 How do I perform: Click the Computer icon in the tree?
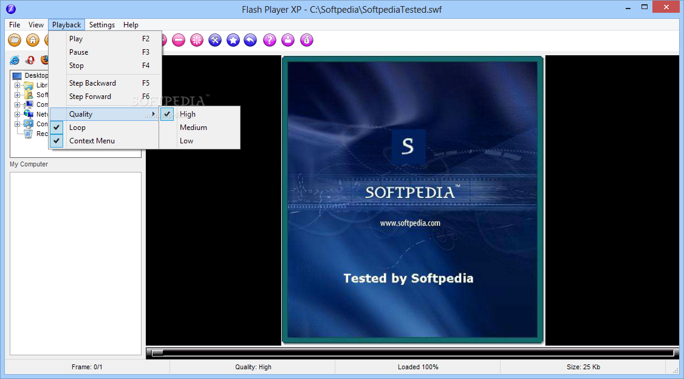tap(29, 104)
